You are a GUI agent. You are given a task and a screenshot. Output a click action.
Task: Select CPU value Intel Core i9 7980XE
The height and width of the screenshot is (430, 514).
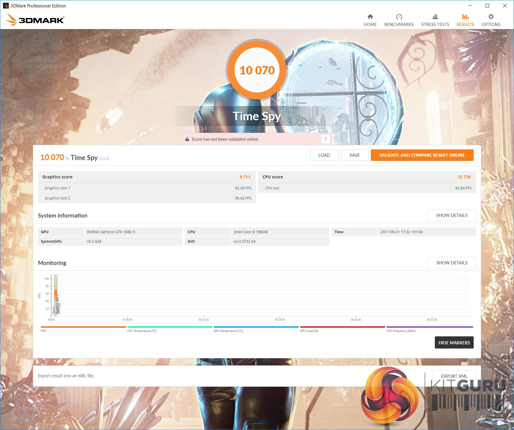click(251, 232)
